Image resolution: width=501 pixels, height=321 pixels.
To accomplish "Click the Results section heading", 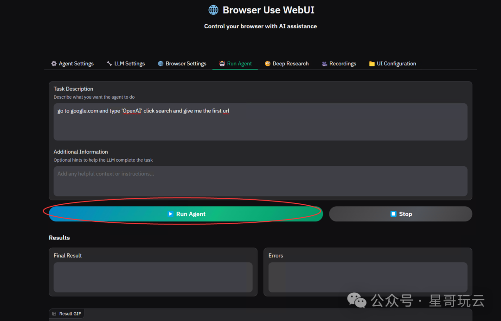I will pos(59,238).
